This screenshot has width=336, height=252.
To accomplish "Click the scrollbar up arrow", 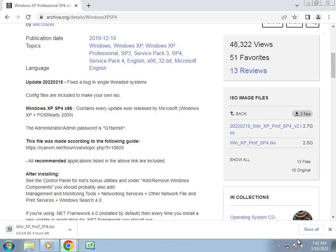I will [333, 26].
